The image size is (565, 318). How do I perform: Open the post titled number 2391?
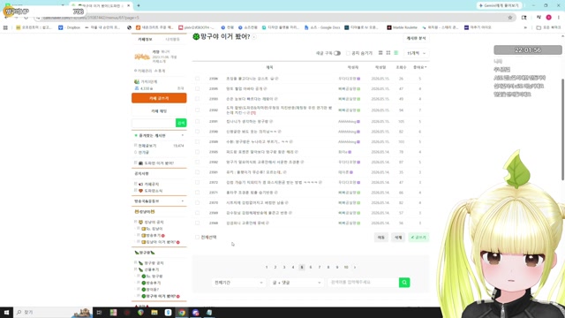click(247, 122)
